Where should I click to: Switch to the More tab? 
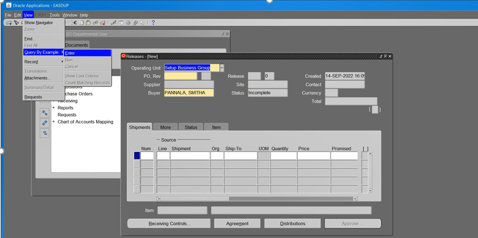(x=165, y=127)
